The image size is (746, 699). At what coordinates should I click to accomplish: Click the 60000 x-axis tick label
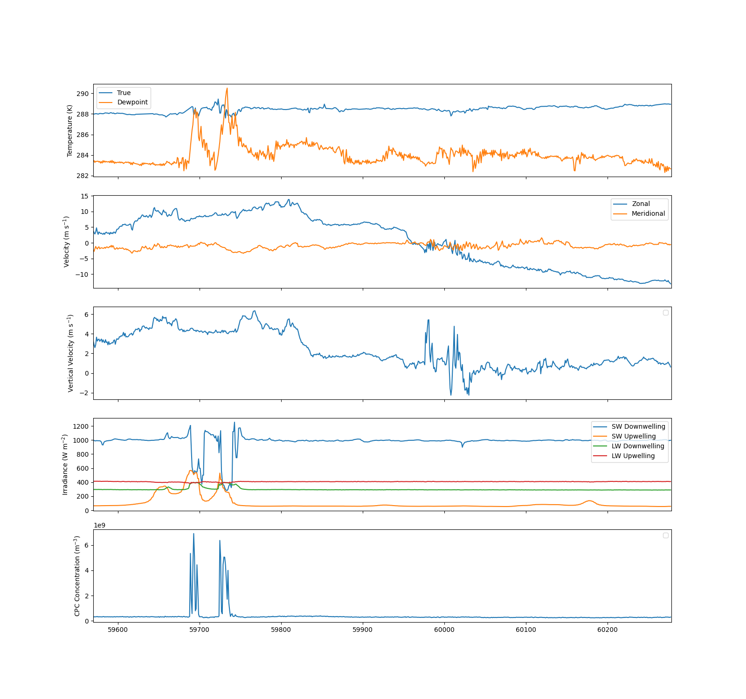point(444,630)
